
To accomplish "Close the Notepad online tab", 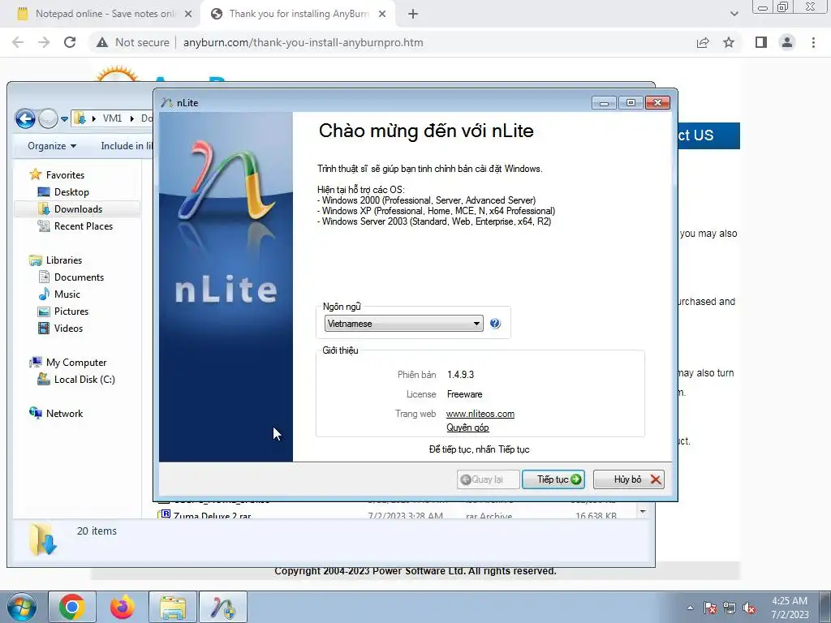I will click(188, 14).
